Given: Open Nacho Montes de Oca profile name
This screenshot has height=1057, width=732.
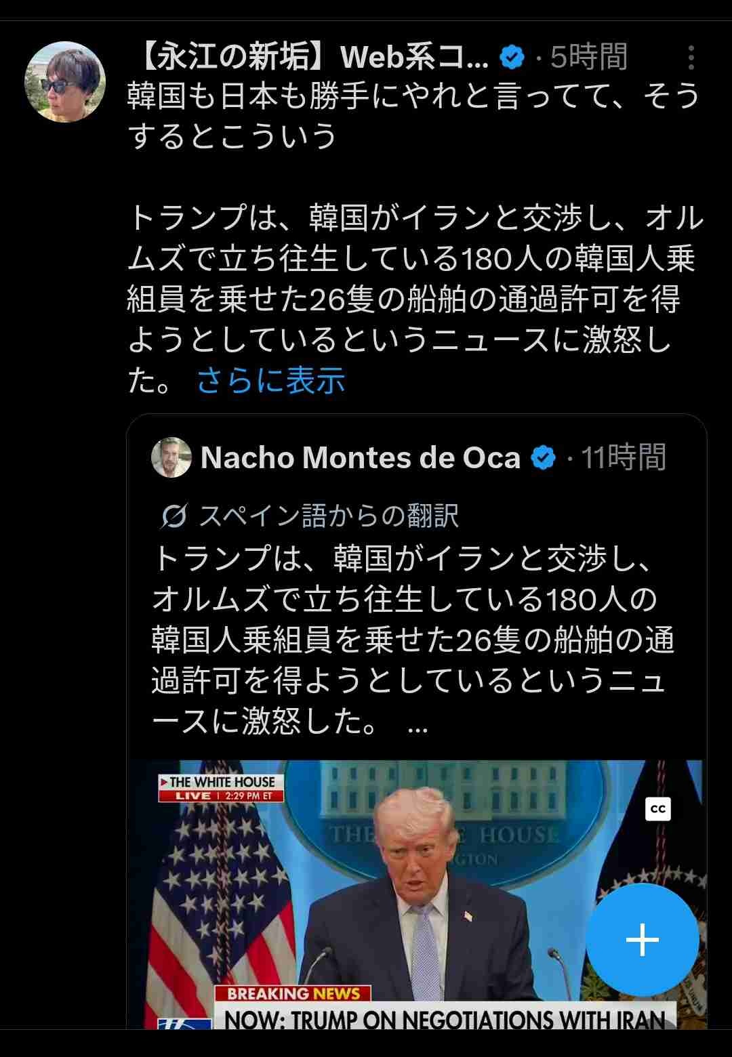Looking at the screenshot, I should point(361,458).
